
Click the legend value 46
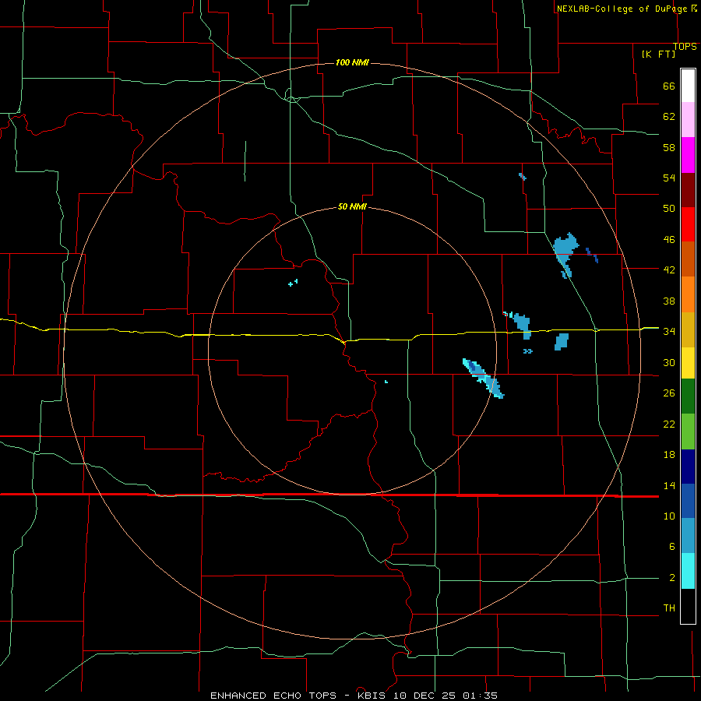click(669, 240)
